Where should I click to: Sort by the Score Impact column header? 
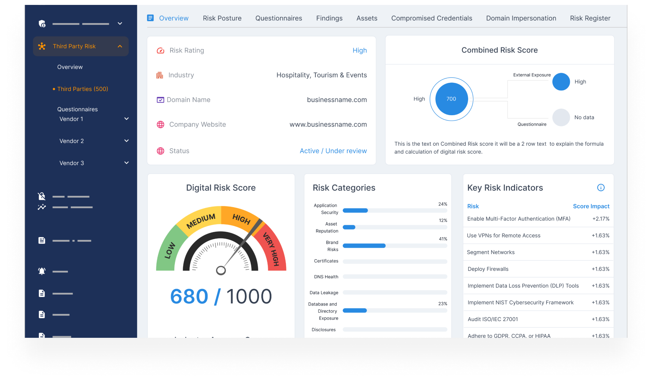pyautogui.click(x=591, y=206)
